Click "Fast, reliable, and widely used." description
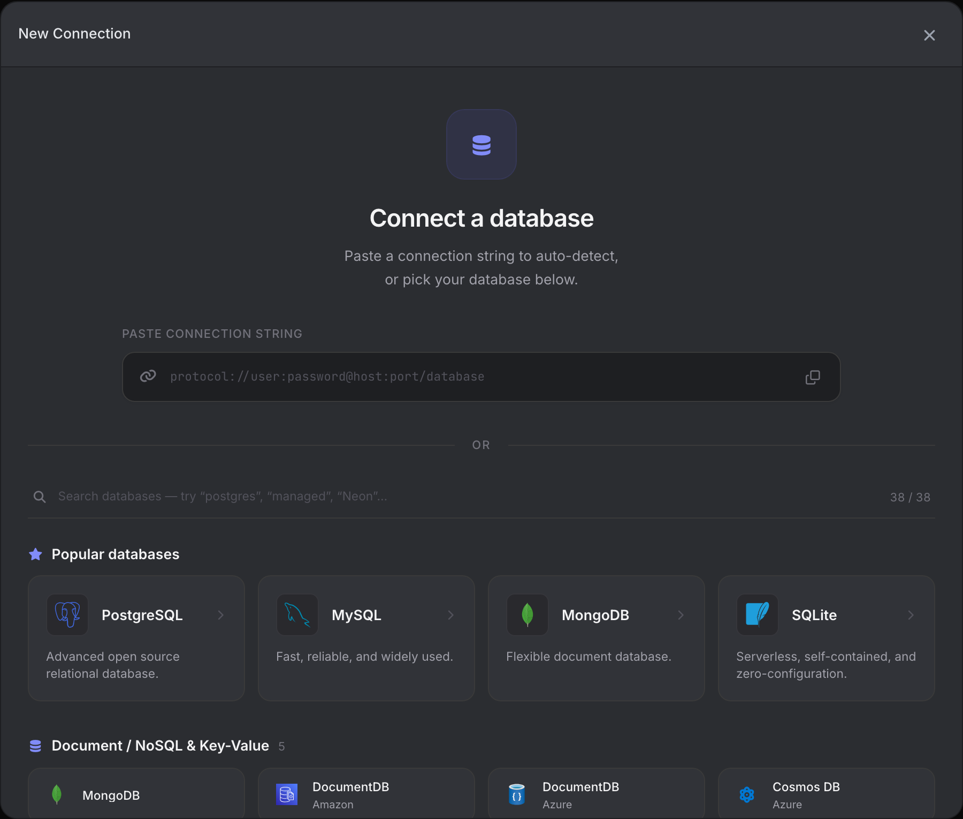This screenshot has height=819, width=963. [x=364, y=656]
